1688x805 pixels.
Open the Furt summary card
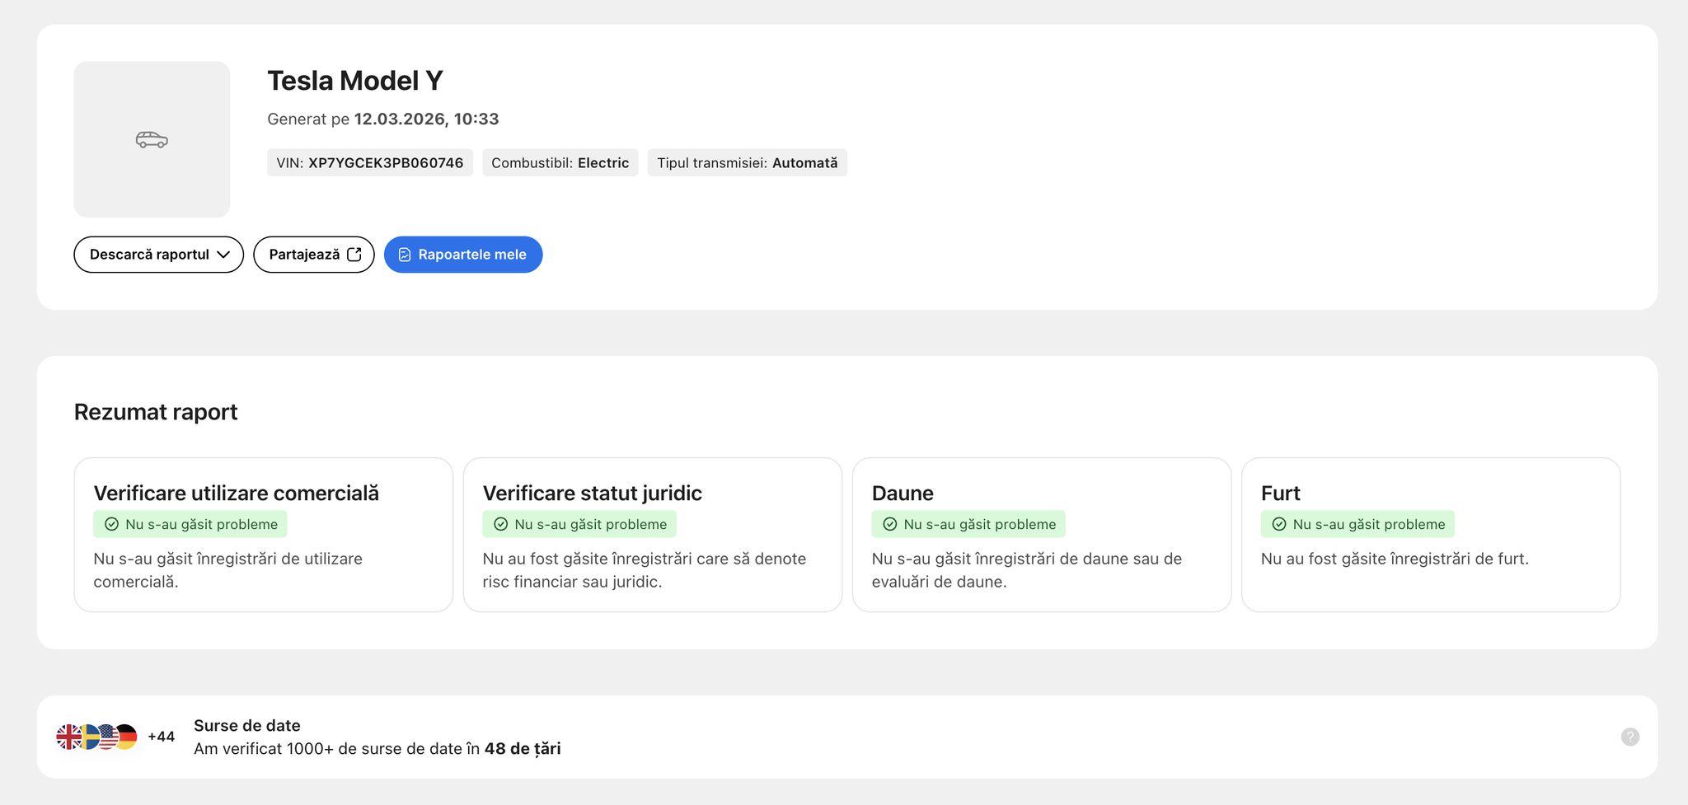click(x=1430, y=535)
